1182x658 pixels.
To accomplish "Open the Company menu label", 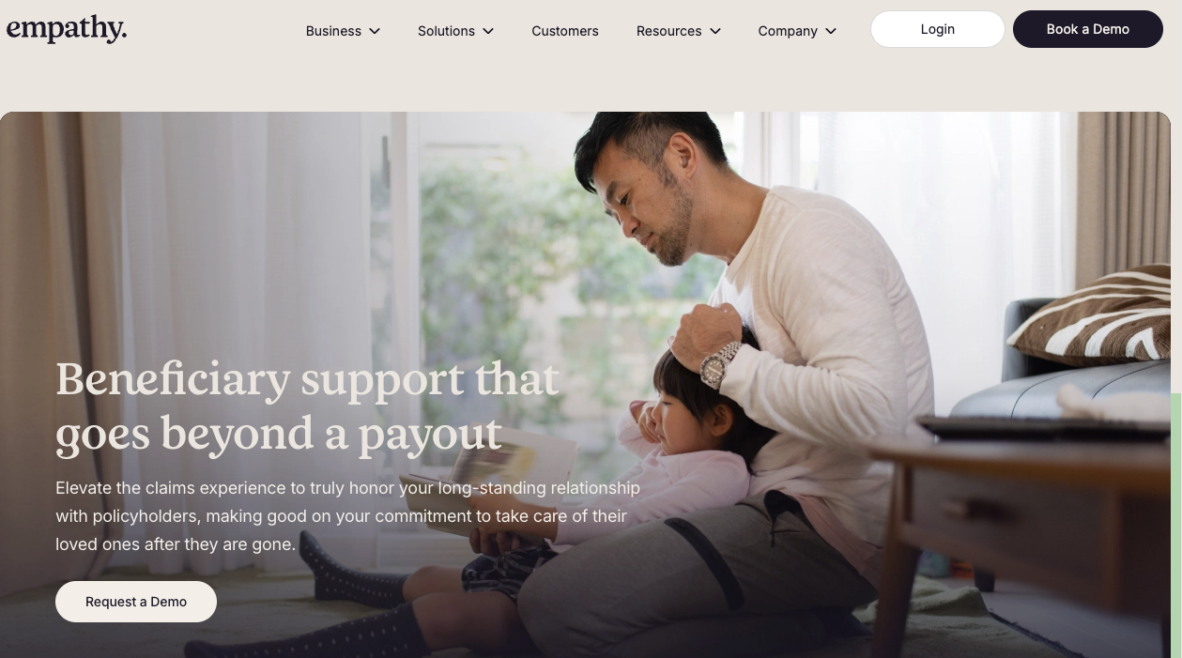I will 788,31.
